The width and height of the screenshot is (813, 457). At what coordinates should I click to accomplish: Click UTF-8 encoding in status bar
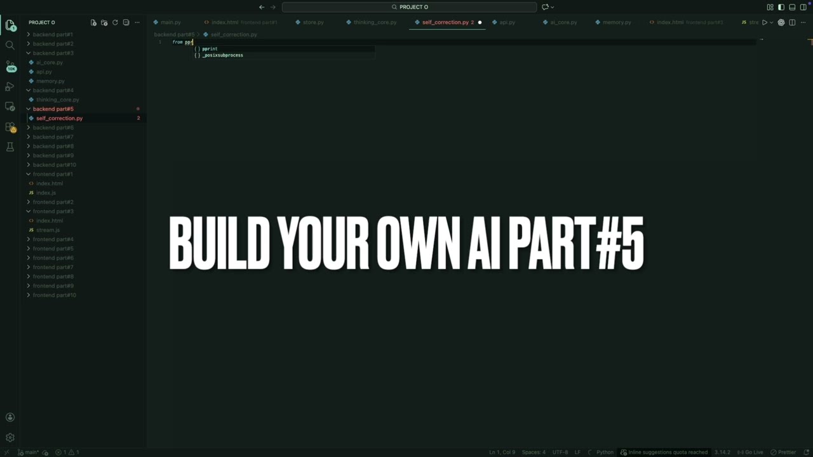tap(560, 453)
